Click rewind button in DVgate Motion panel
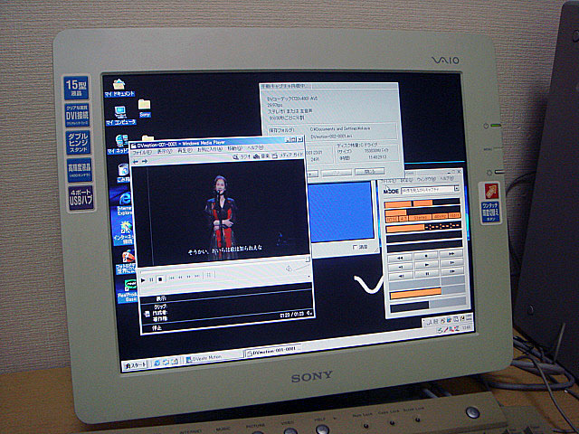Screen dimensions: 579x434 (x=400, y=258)
